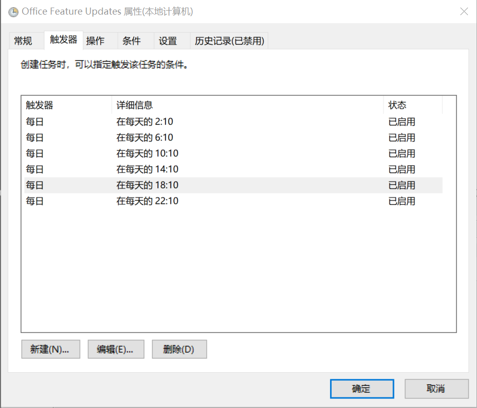Click 已启用 status of 10:10 trigger
This screenshot has width=477, height=408.
click(402, 154)
